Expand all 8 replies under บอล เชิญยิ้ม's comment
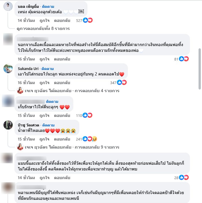Screen dimensions: 202x203 [x=43, y=29]
